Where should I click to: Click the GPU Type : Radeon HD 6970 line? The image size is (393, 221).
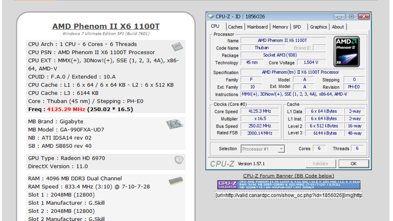(66, 158)
